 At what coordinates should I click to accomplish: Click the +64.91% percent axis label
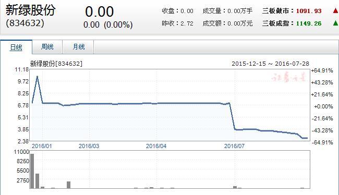coord(322,71)
